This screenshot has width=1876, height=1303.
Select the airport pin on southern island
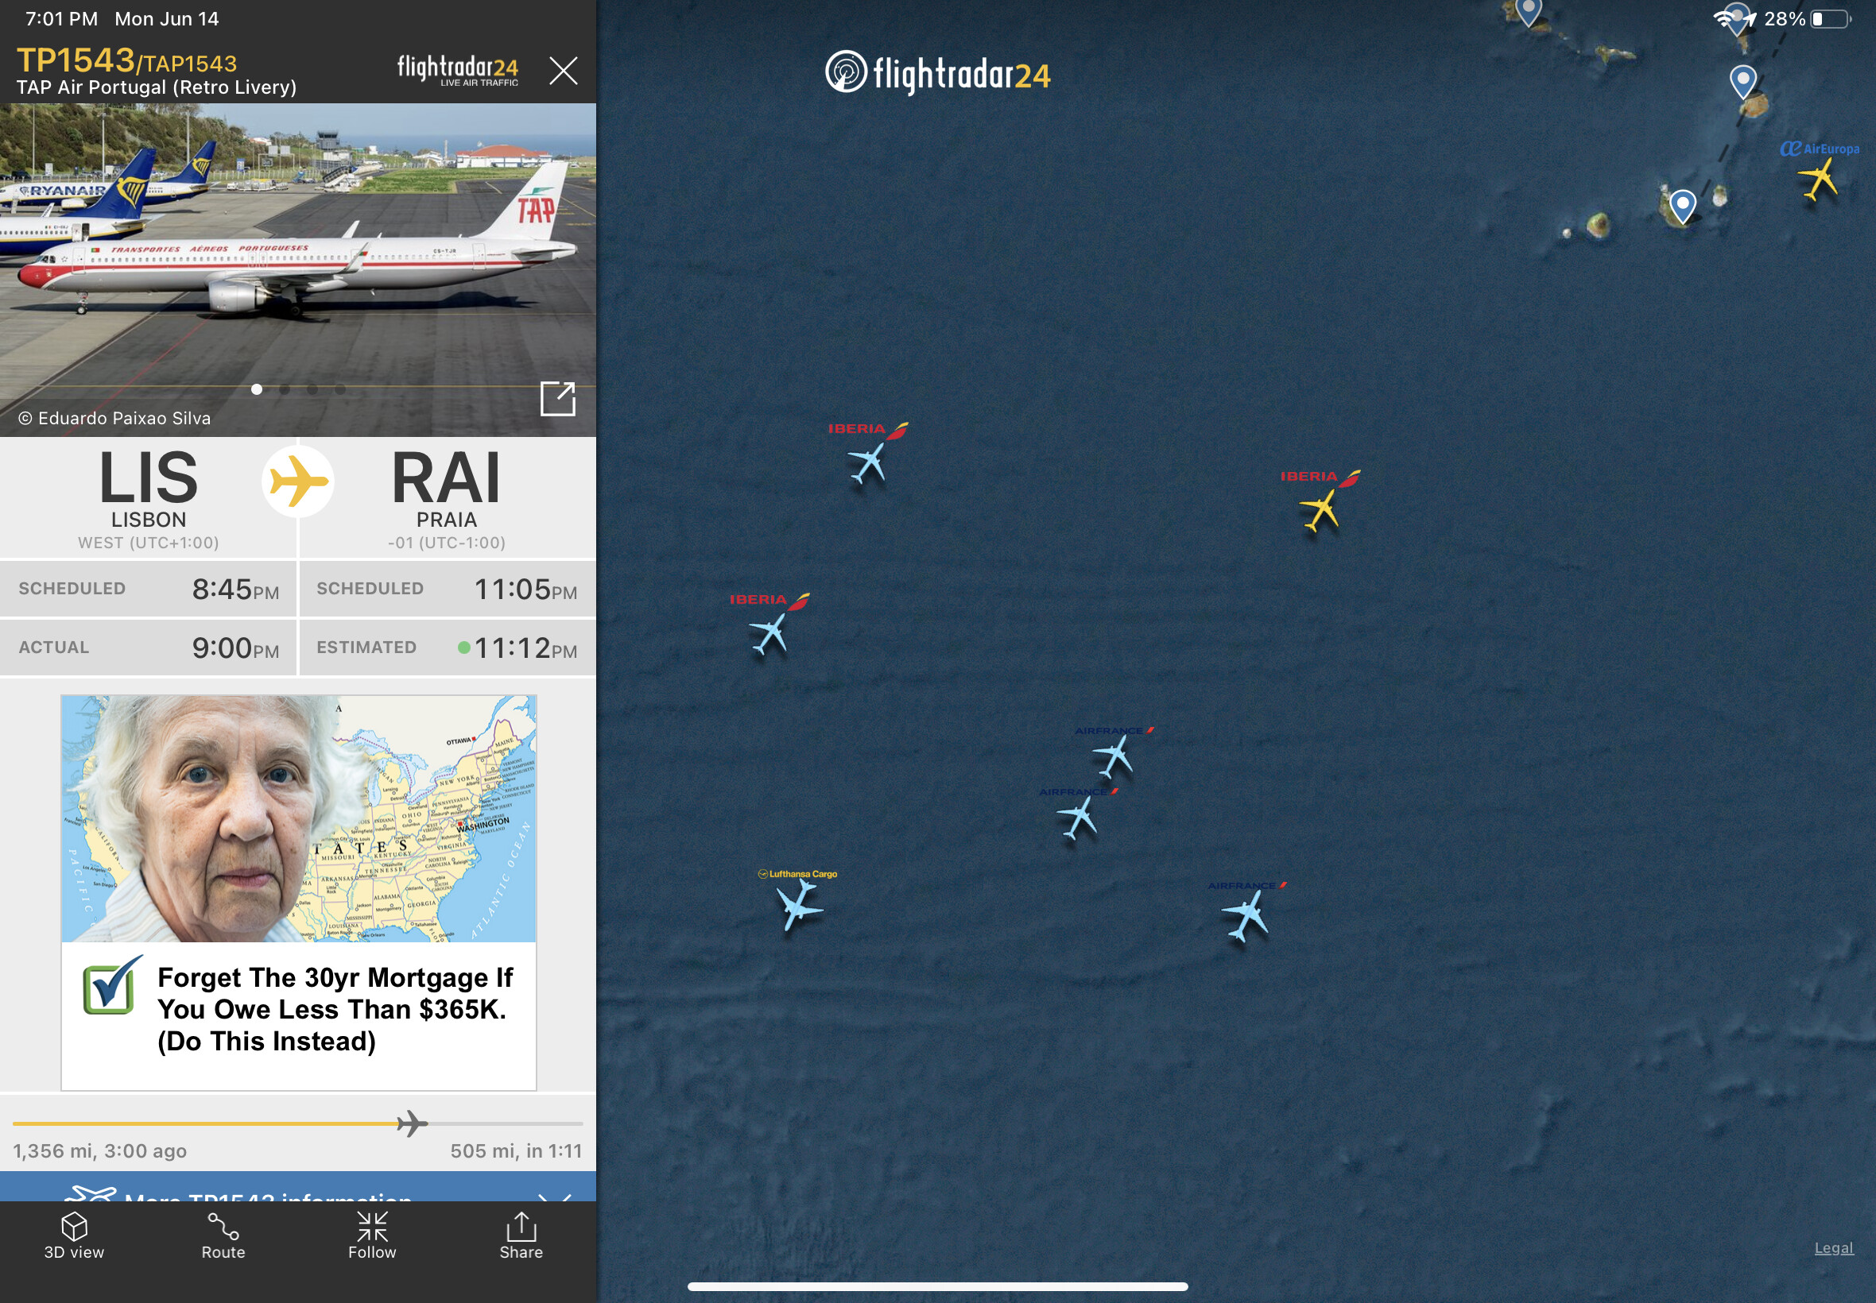point(1682,206)
